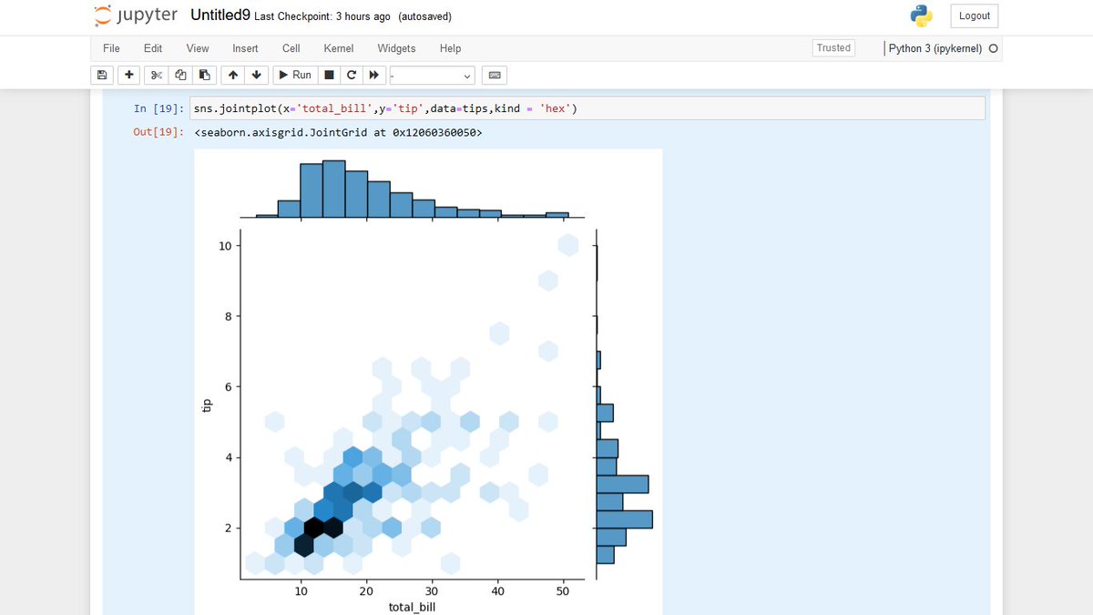Click the Last Checkpoint text
The width and height of the screenshot is (1093, 615).
pyautogui.click(x=322, y=16)
